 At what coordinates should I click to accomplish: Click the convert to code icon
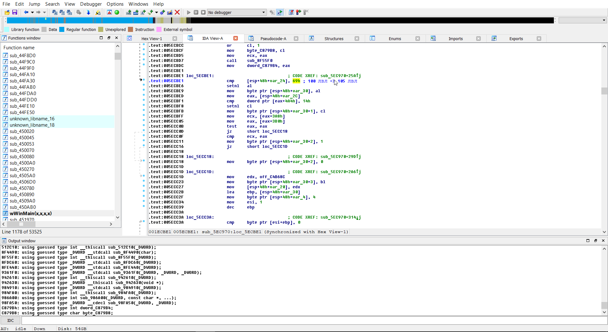click(129, 12)
